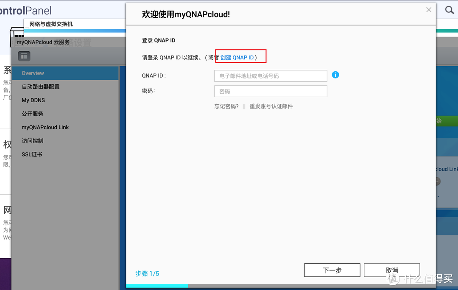Close the myQNAPcloud welcome dialog
Viewport: 458px width, 290px height.
(x=429, y=10)
